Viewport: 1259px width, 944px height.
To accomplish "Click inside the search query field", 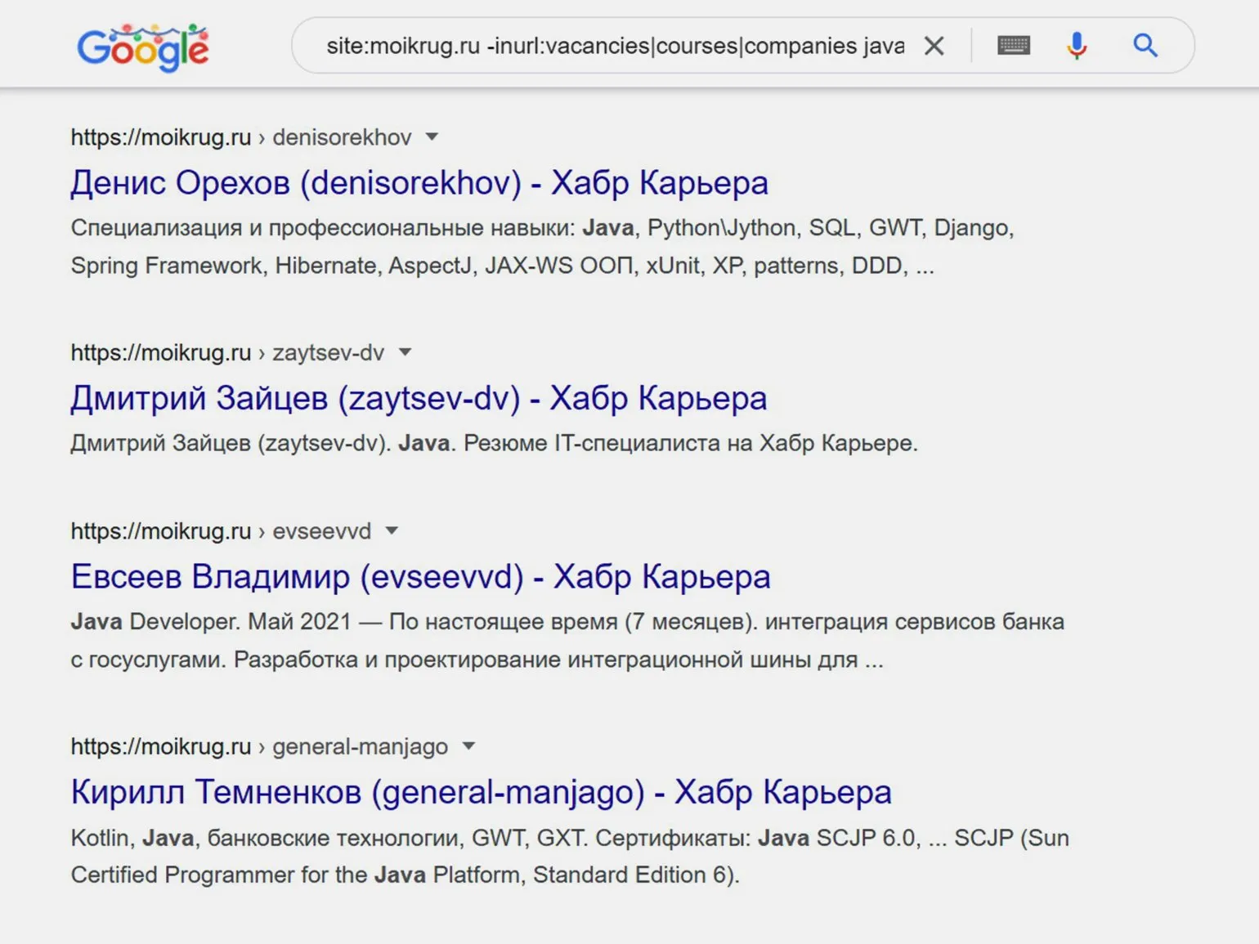I will [x=613, y=46].
